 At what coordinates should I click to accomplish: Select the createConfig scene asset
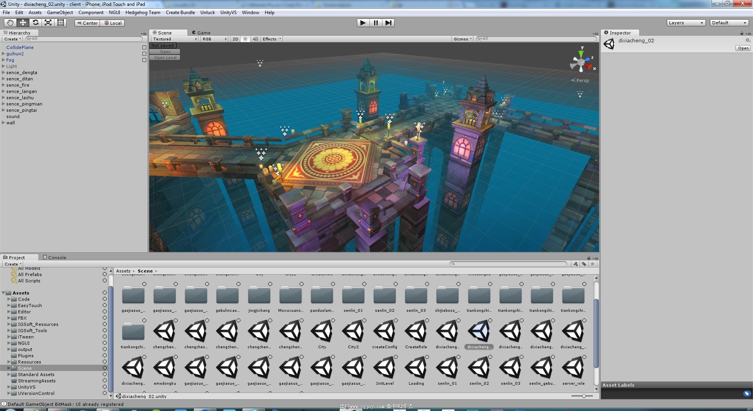(x=385, y=334)
